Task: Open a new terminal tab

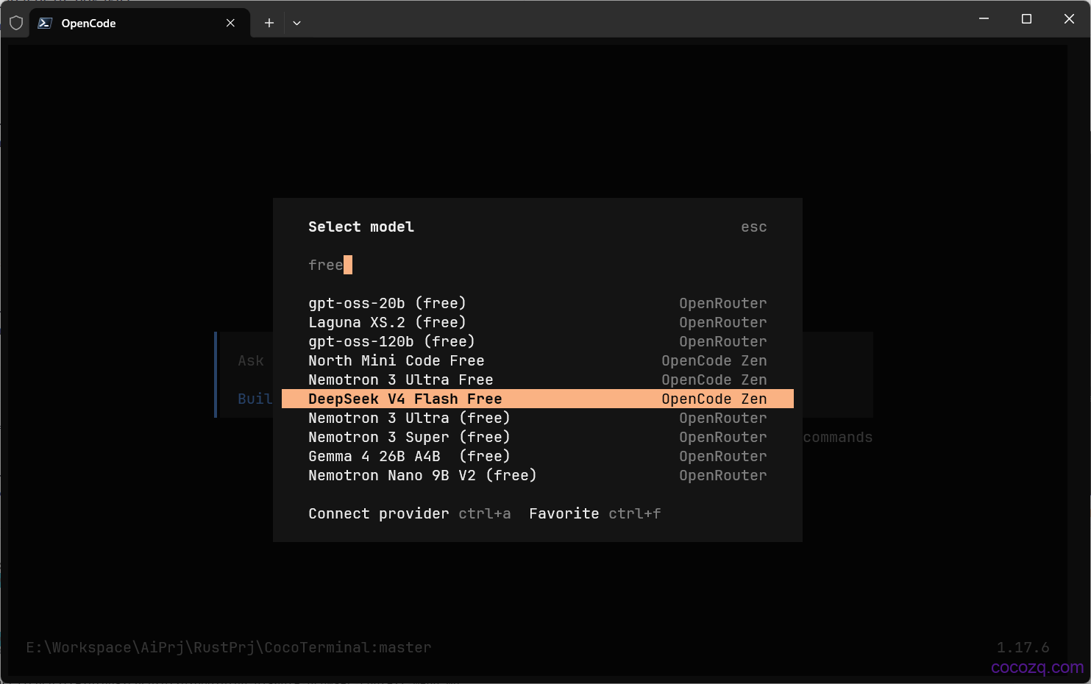Action: 269,23
